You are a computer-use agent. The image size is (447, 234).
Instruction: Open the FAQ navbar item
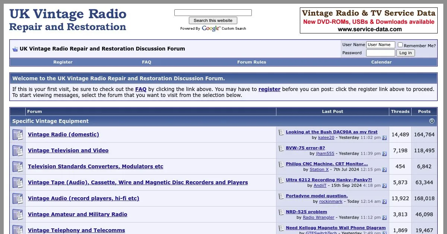coord(147,62)
